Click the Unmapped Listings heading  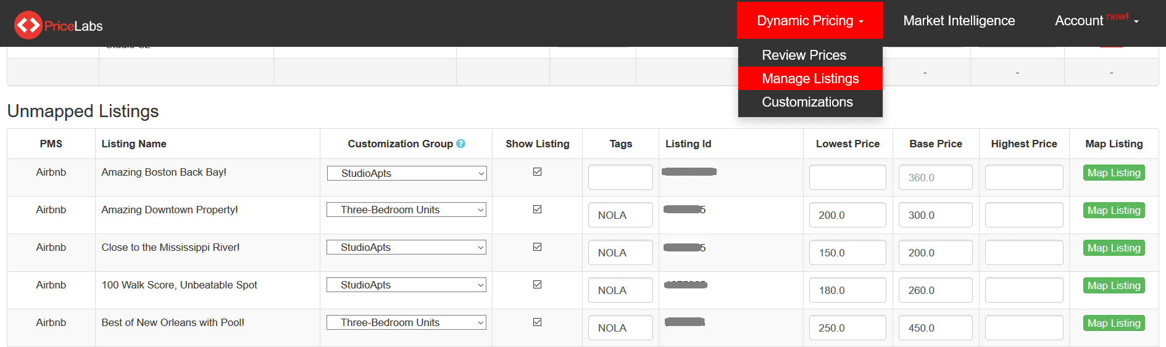click(x=83, y=111)
